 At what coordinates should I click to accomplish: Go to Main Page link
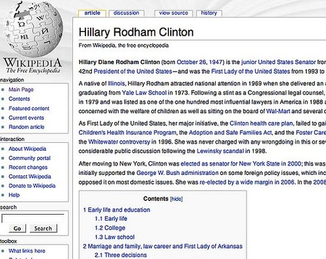pos(21,89)
